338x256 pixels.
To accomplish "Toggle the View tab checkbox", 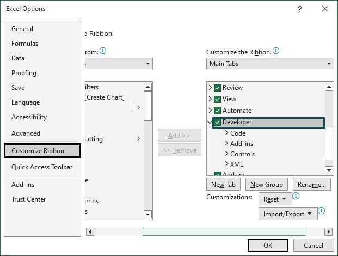I will point(217,99).
